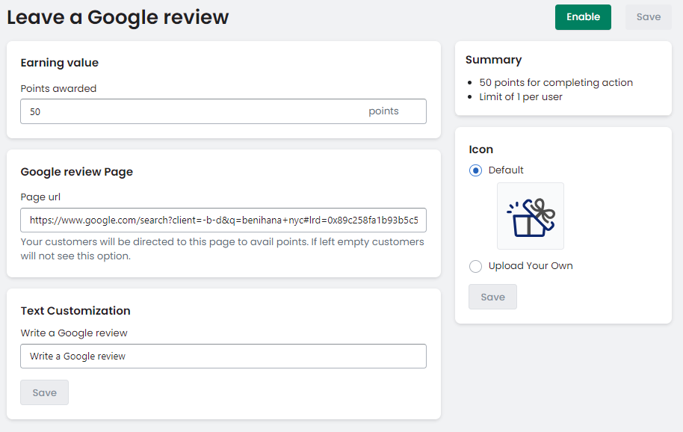Click the "Earning value" section heading
The image size is (683, 432).
[60, 63]
